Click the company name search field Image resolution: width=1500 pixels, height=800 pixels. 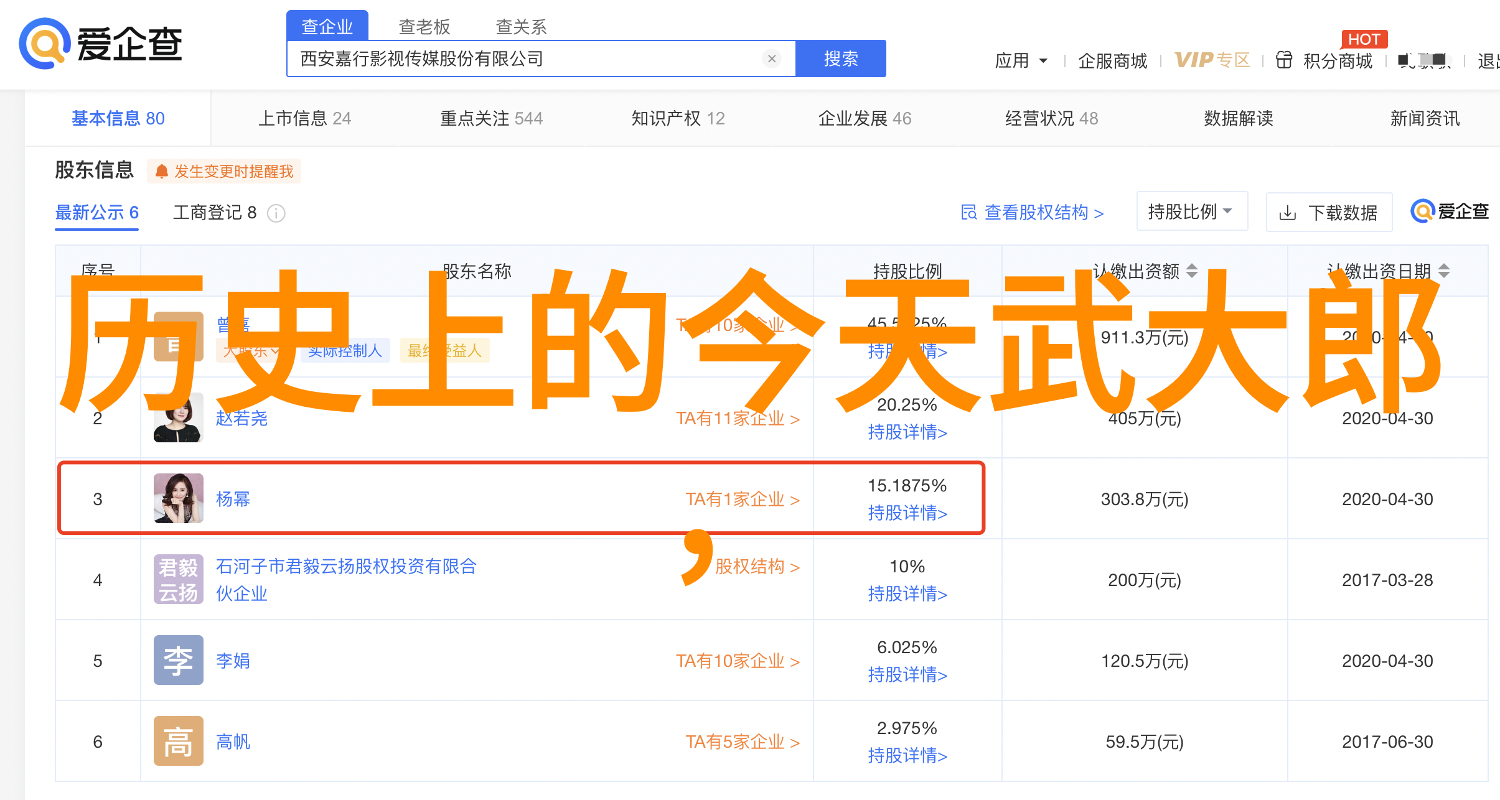pos(529,58)
